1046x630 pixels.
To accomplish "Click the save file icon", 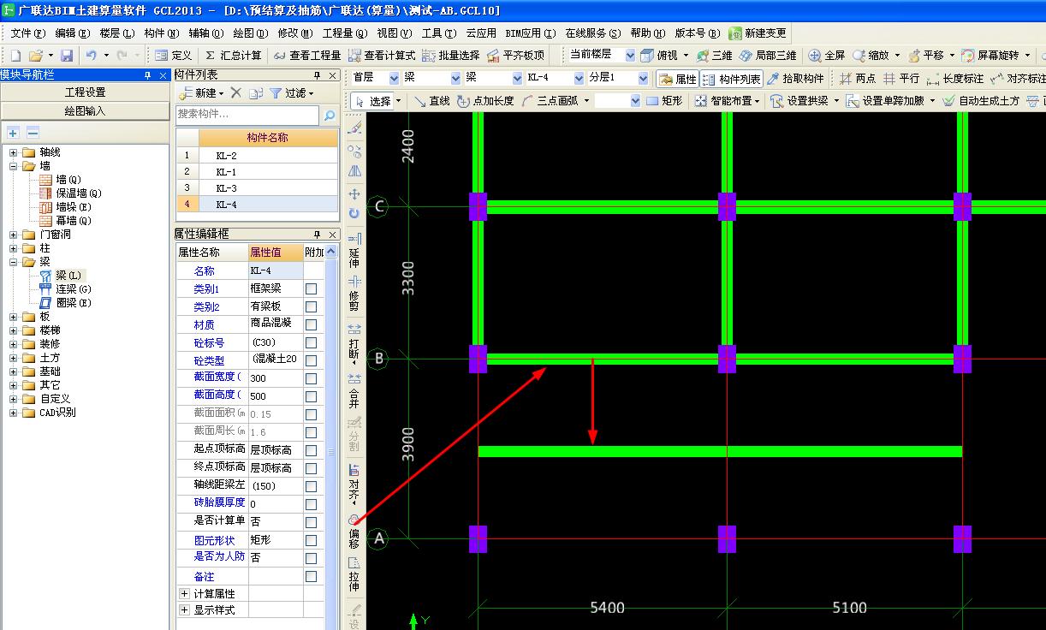I will tap(67, 55).
